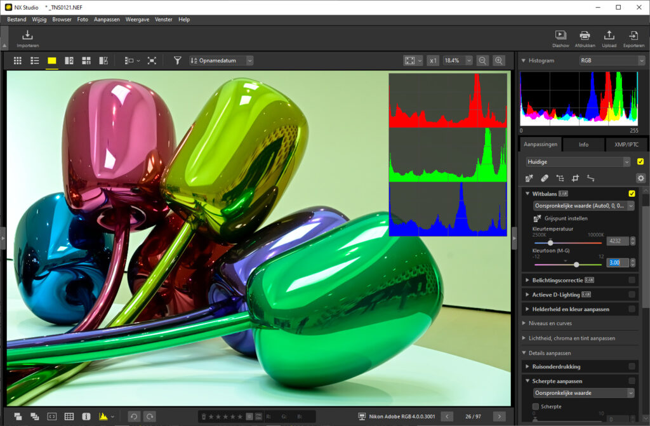The image size is (650, 426).
Task: Switch to thumbnail list view
Action: (x=35, y=60)
